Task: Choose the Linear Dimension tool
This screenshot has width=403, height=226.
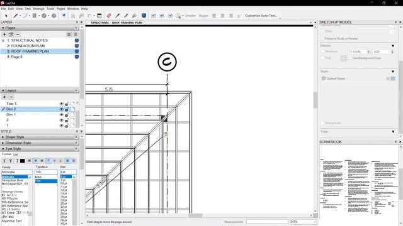Action: pos(89,16)
